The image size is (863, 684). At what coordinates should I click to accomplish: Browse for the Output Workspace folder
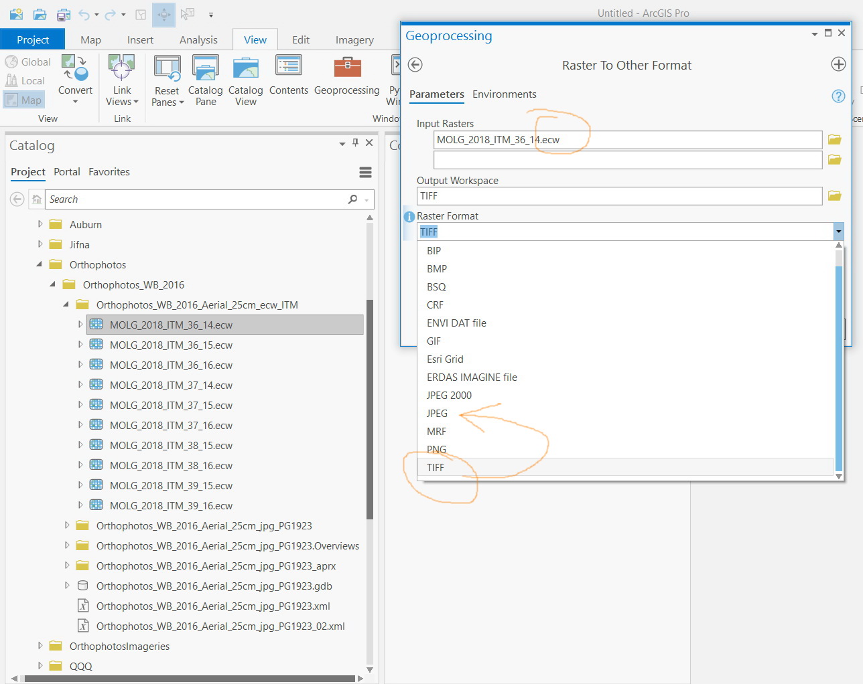834,195
